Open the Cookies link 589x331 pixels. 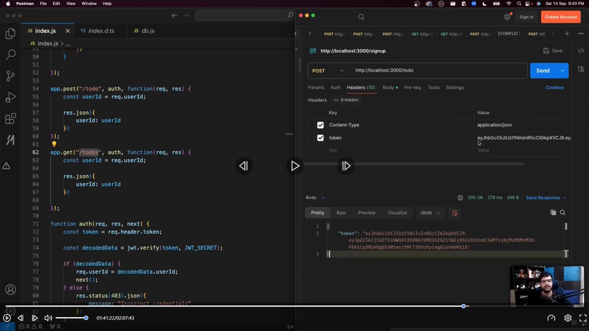point(555,87)
